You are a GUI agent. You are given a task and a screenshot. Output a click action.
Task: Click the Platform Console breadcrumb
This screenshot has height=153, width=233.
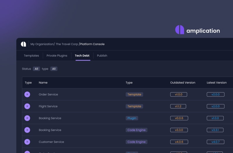[x=92, y=44]
